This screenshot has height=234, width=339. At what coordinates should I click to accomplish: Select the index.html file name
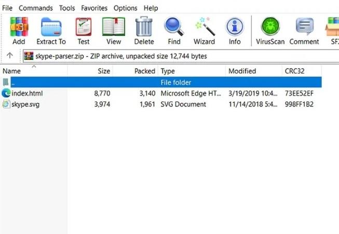click(x=27, y=93)
